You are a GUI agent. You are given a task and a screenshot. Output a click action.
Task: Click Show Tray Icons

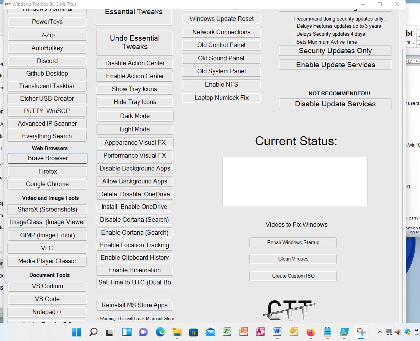(134, 89)
